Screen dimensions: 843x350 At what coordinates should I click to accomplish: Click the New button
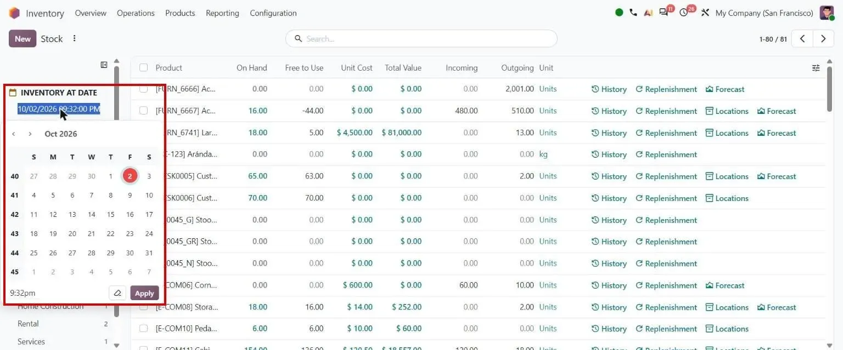click(23, 39)
